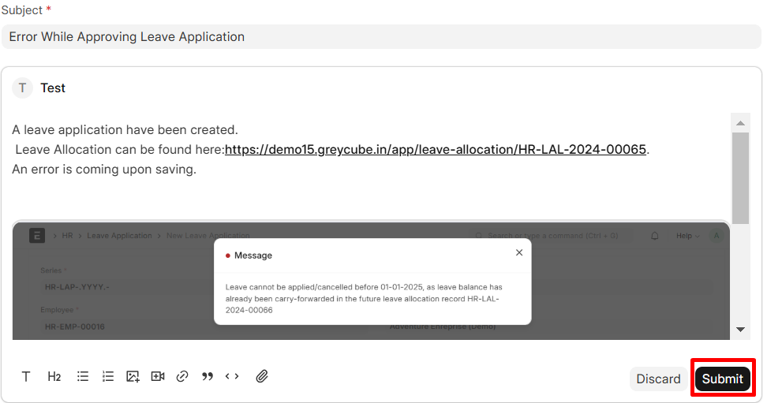Click the Subject input field
The width and height of the screenshot is (767, 403).
point(380,37)
